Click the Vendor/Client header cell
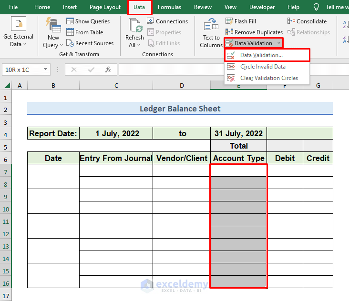349x301 pixels. (x=182, y=158)
